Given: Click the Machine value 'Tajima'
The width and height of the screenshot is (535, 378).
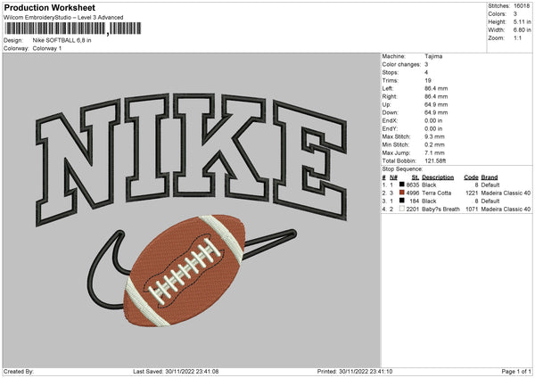Looking at the screenshot, I should pyautogui.click(x=433, y=56).
